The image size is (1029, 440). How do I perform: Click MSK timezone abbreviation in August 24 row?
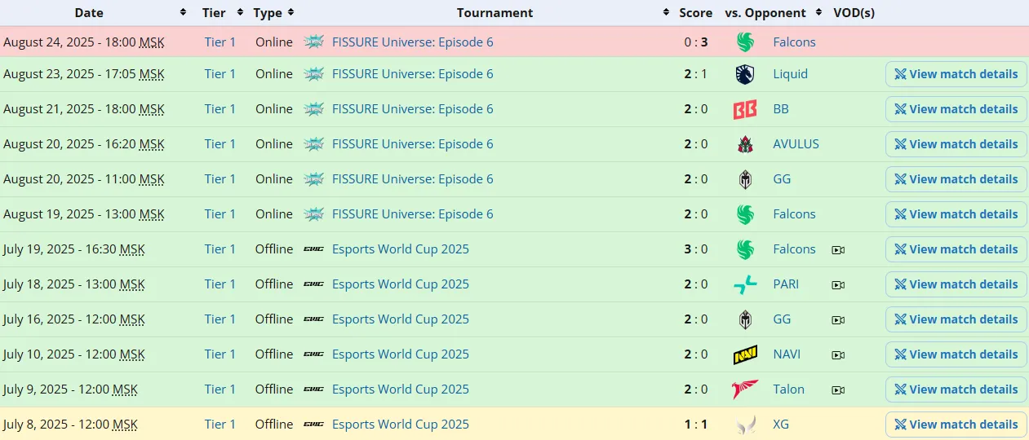click(152, 42)
